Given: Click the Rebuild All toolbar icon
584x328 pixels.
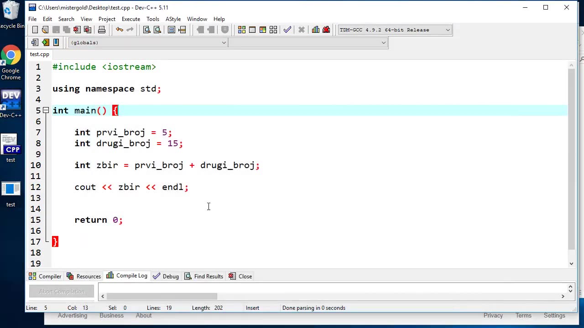Looking at the screenshot, I should 273,30.
